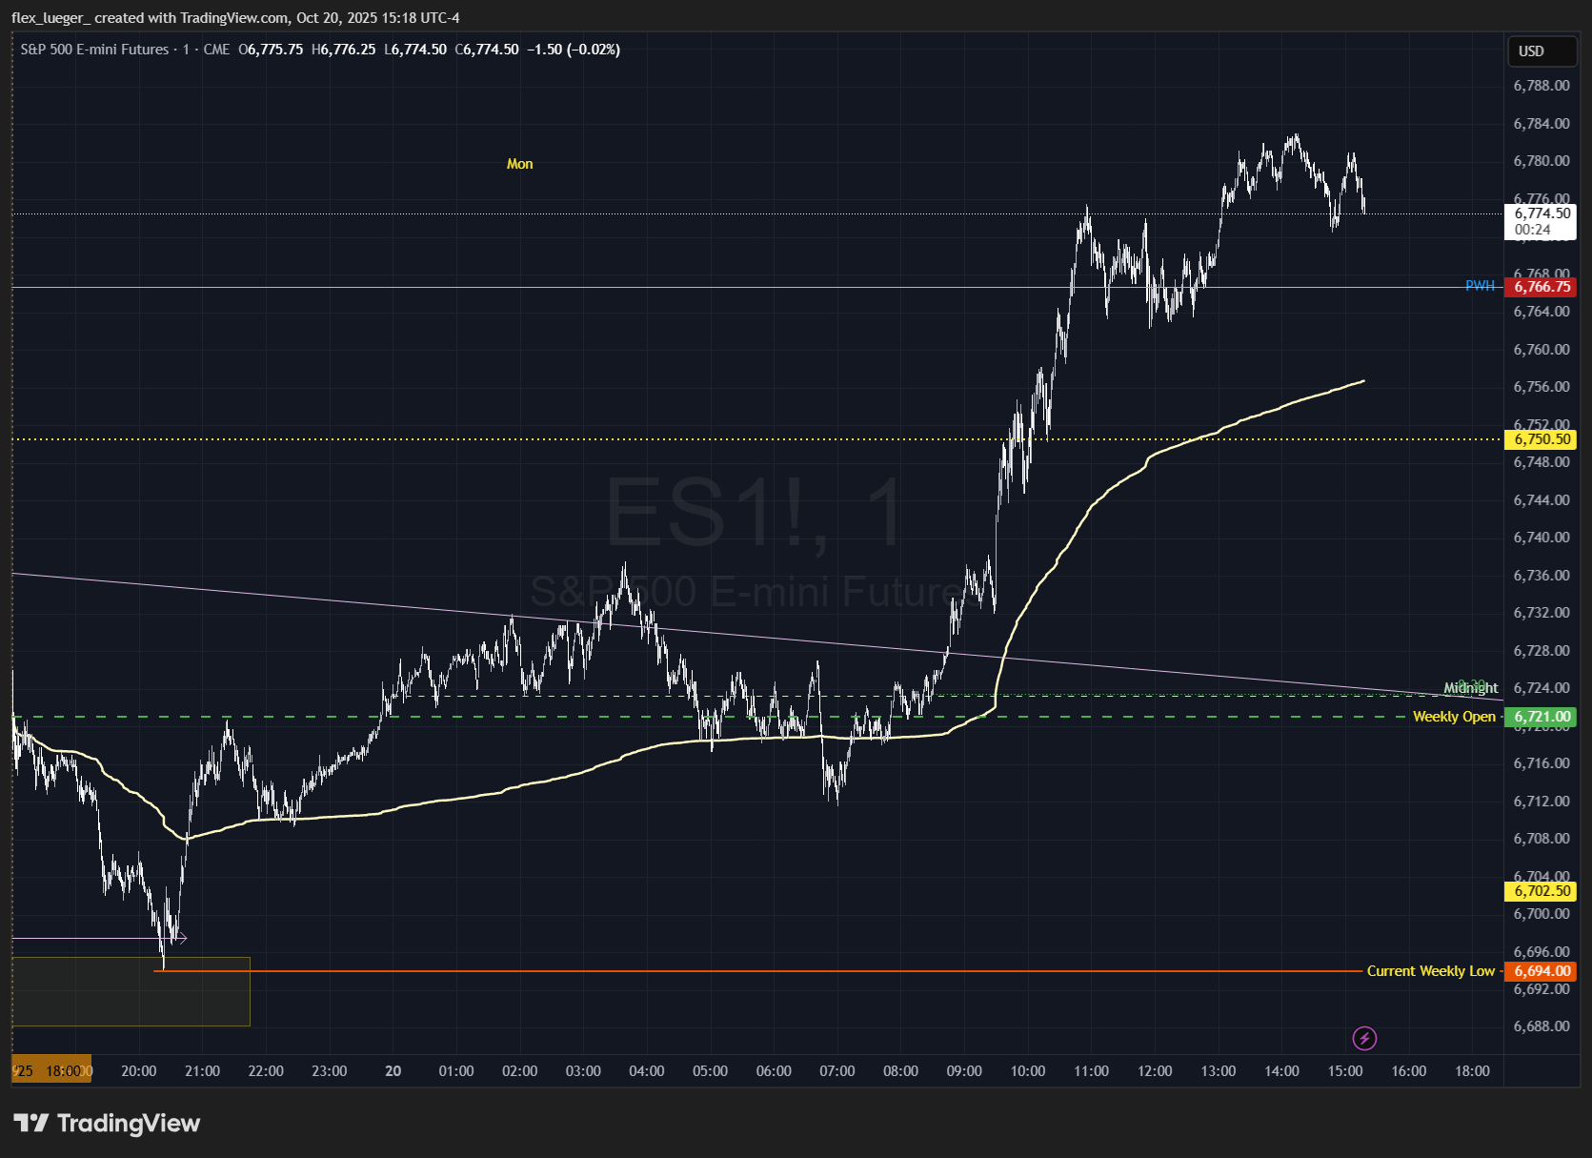Select the Current Weekly Low label
Viewport: 1592px width, 1158px height.
(1429, 971)
